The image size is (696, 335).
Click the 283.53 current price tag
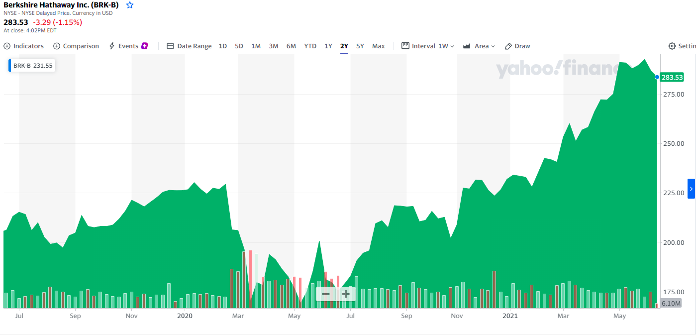(x=672, y=77)
